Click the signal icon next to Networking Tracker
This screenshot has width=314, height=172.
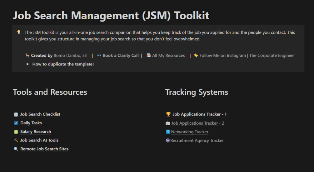pos(168,132)
